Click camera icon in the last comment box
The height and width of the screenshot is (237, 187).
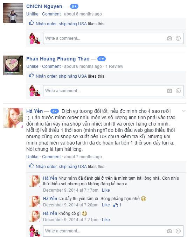click(x=169, y=231)
